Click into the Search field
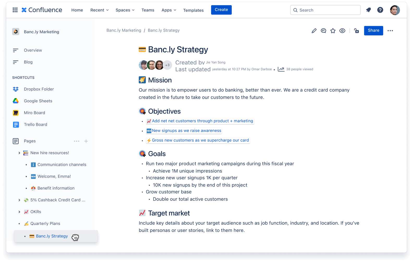Viewport: 413px width, 263px height. click(325, 10)
